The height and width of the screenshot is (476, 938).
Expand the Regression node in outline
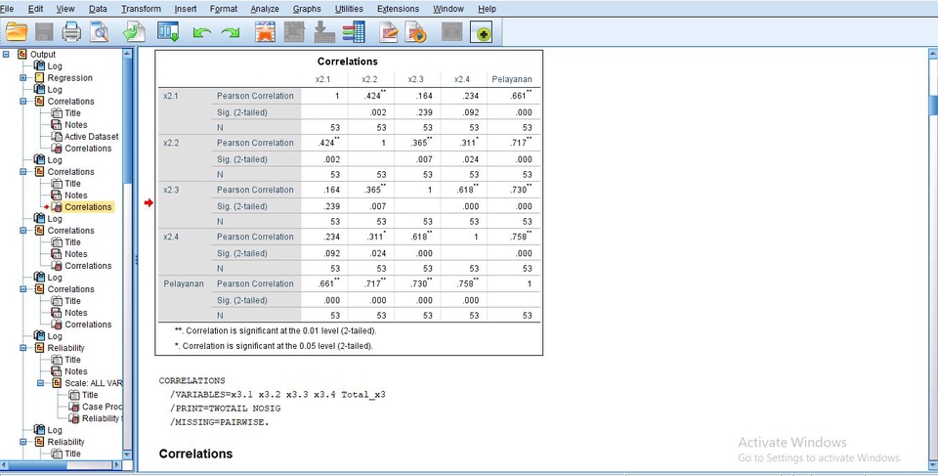point(22,78)
